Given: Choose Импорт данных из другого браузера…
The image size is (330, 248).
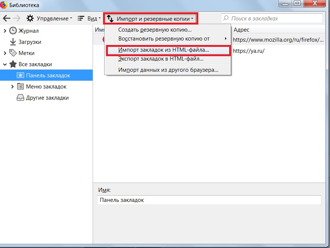Looking at the screenshot, I should tap(168, 70).
